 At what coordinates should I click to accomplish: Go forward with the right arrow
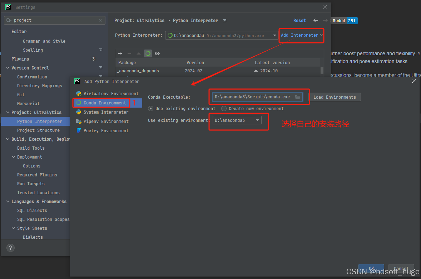tap(325, 20)
